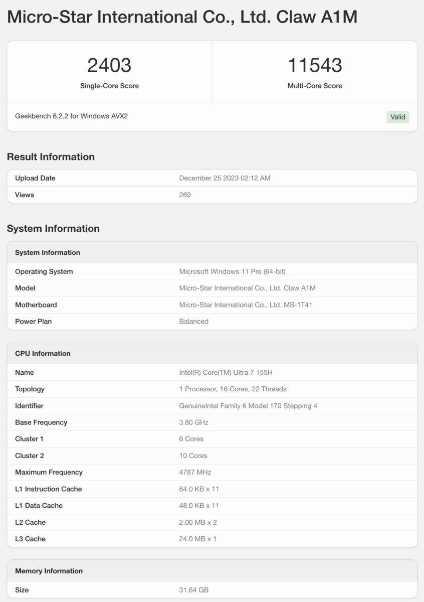This screenshot has height=602, width=424.
Task: Click the 'Maximum Frequency' row label
Action: pos(49,472)
